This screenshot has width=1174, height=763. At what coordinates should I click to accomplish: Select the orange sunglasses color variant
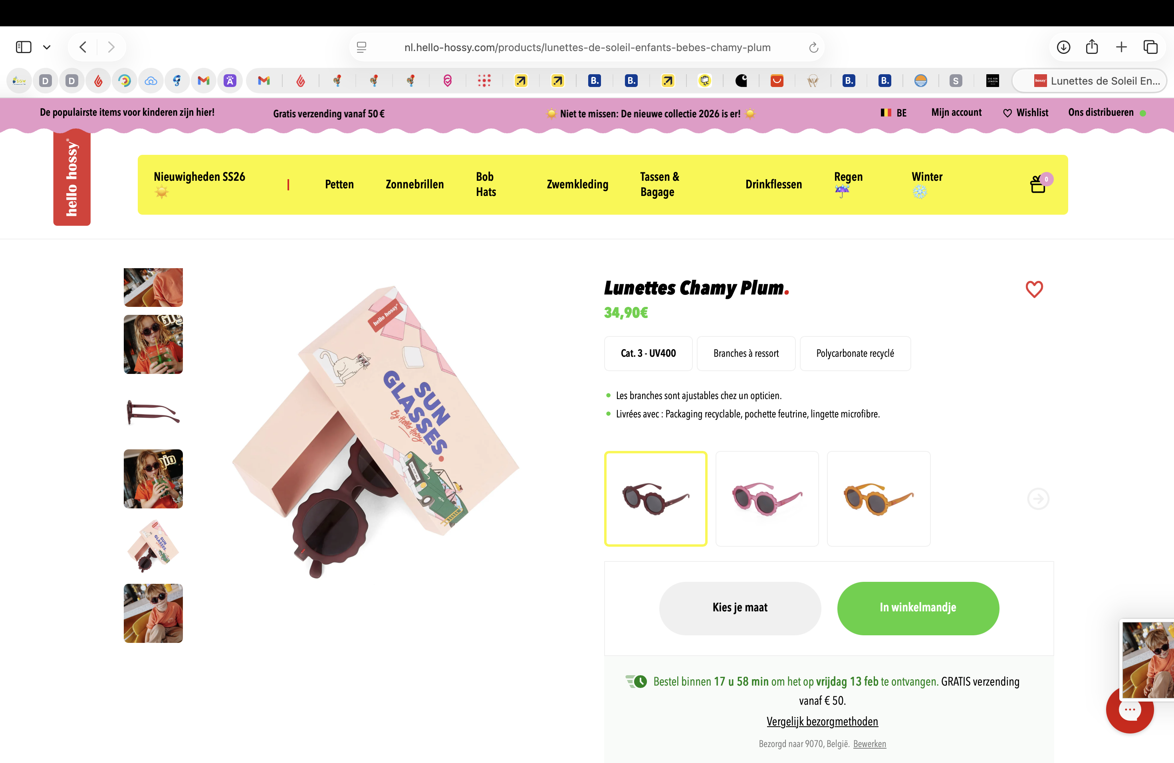tap(879, 498)
